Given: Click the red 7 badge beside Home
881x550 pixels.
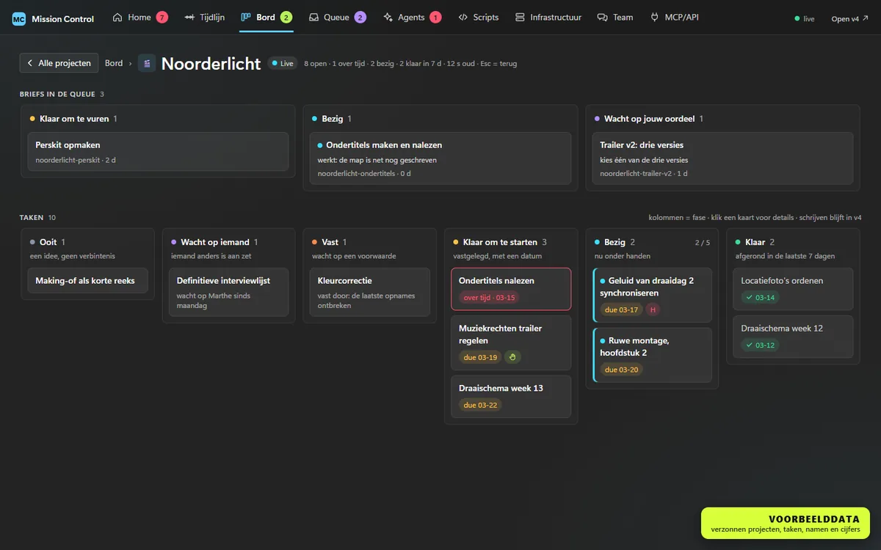Looking at the screenshot, I should (x=162, y=17).
